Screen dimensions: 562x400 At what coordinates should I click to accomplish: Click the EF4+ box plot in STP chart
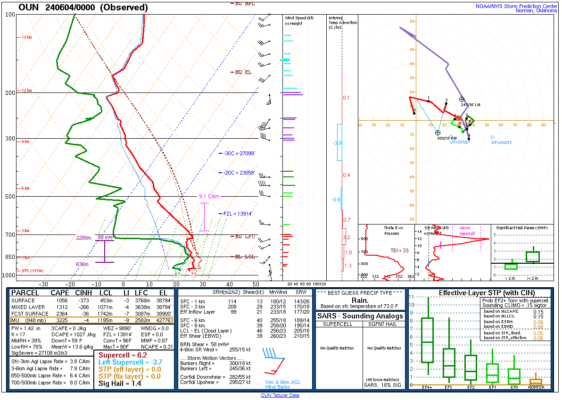pyautogui.click(x=427, y=340)
